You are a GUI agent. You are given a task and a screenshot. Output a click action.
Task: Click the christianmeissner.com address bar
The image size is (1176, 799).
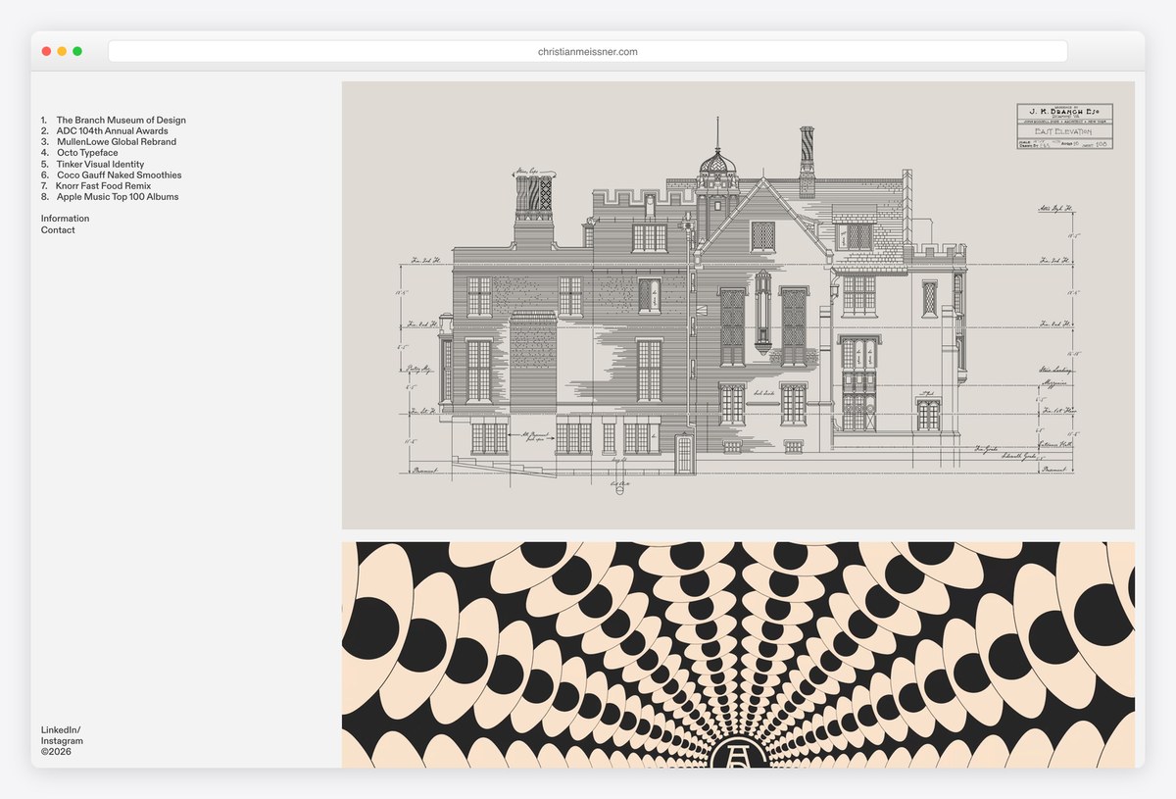[588, 51]
